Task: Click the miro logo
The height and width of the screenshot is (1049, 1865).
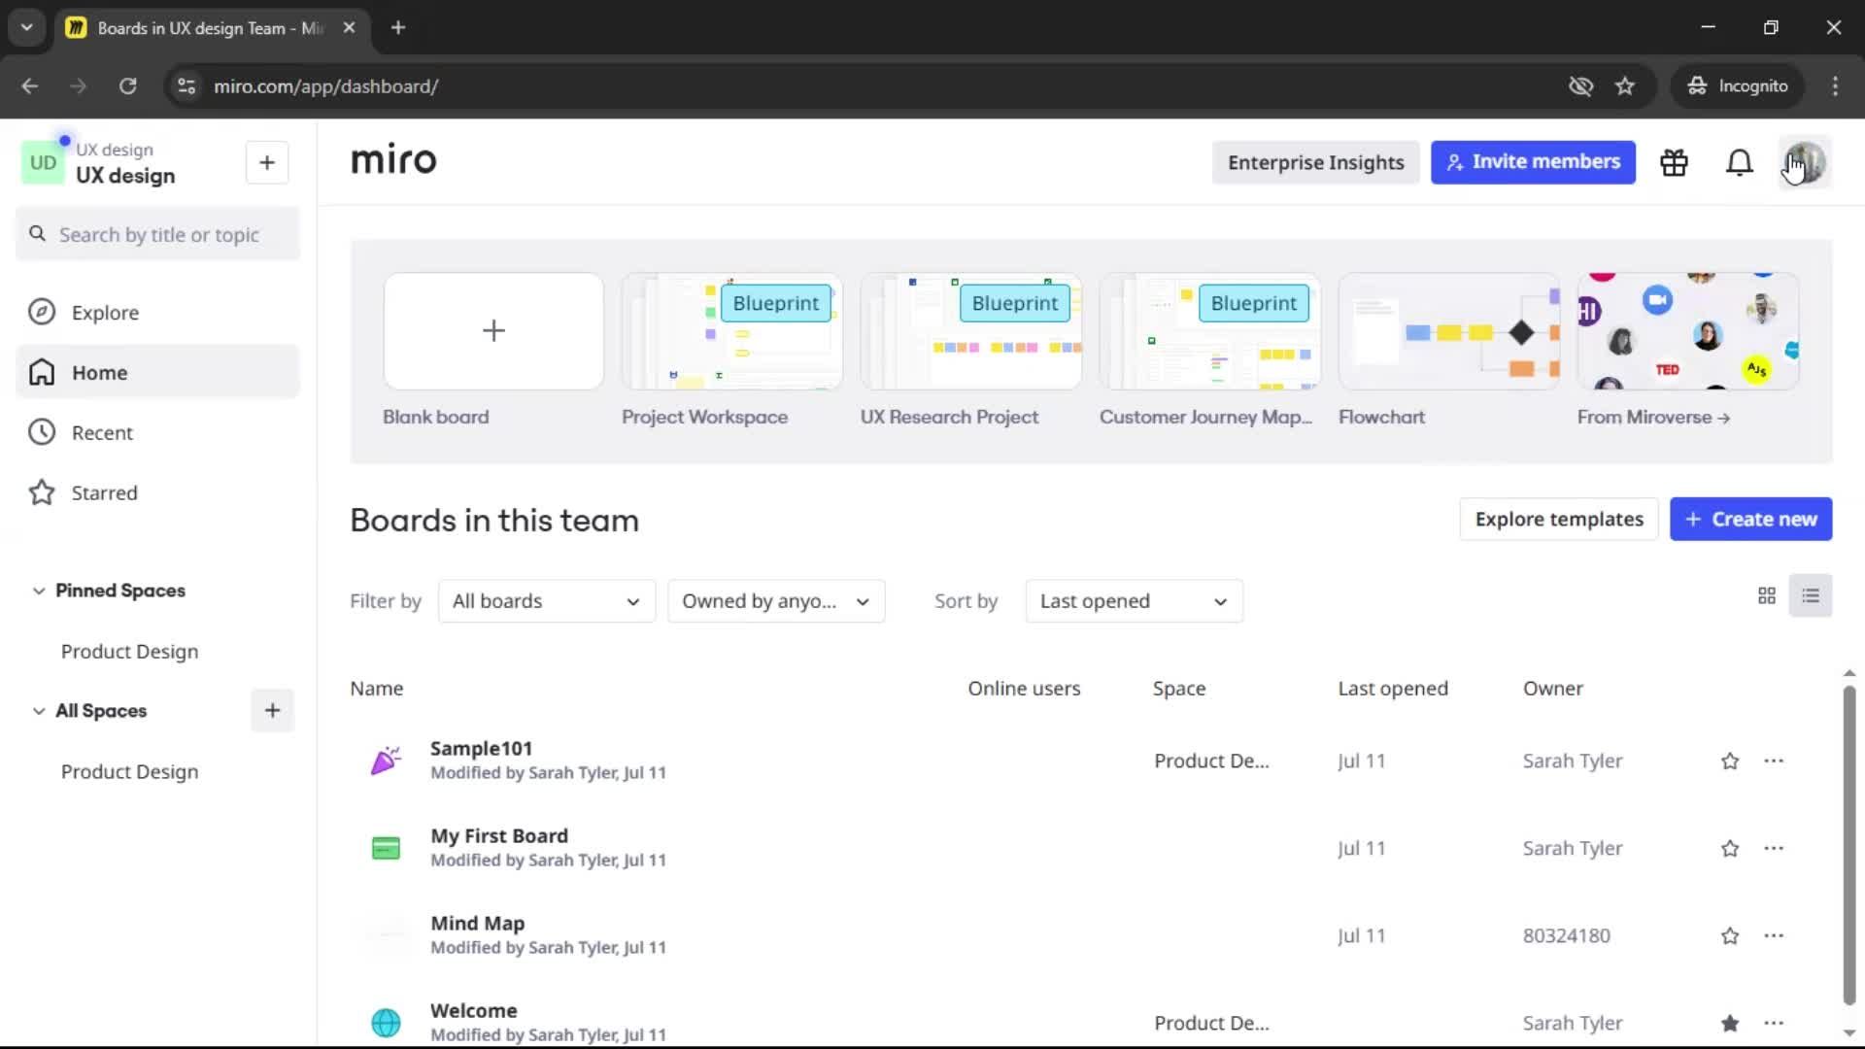Action: [x=393, y=160]
